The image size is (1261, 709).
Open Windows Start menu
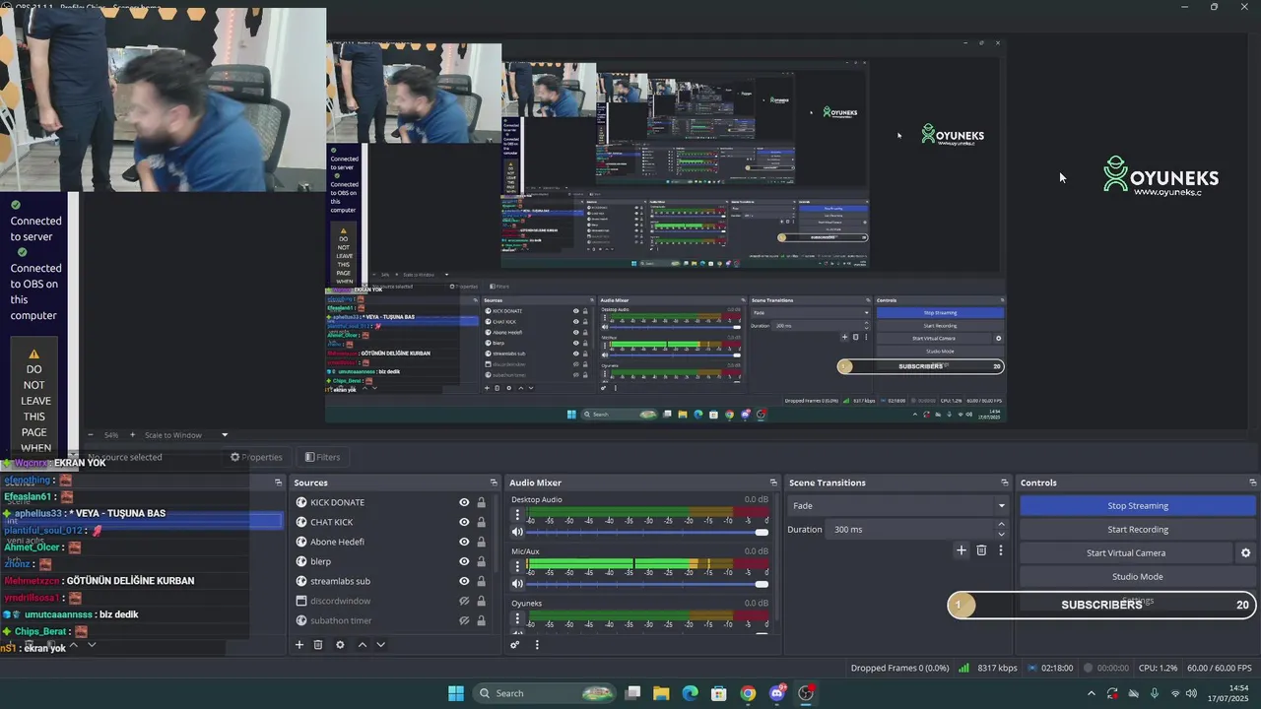click(x=456, y=693)
